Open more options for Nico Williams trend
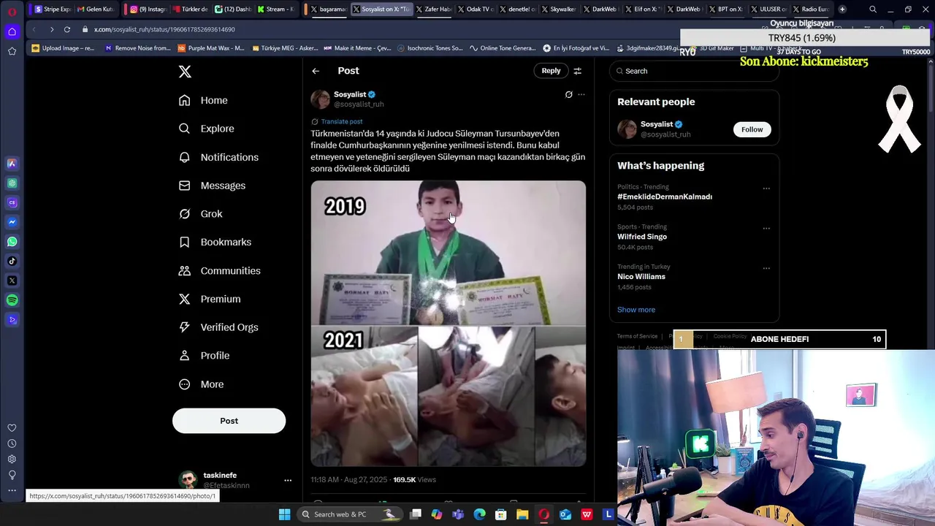The height and width of the screenshot is (526, 935). tap(766, 268)
